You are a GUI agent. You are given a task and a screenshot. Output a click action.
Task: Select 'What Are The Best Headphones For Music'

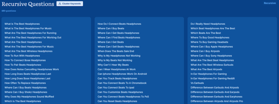pyautogui.click(x=29, y=47)
